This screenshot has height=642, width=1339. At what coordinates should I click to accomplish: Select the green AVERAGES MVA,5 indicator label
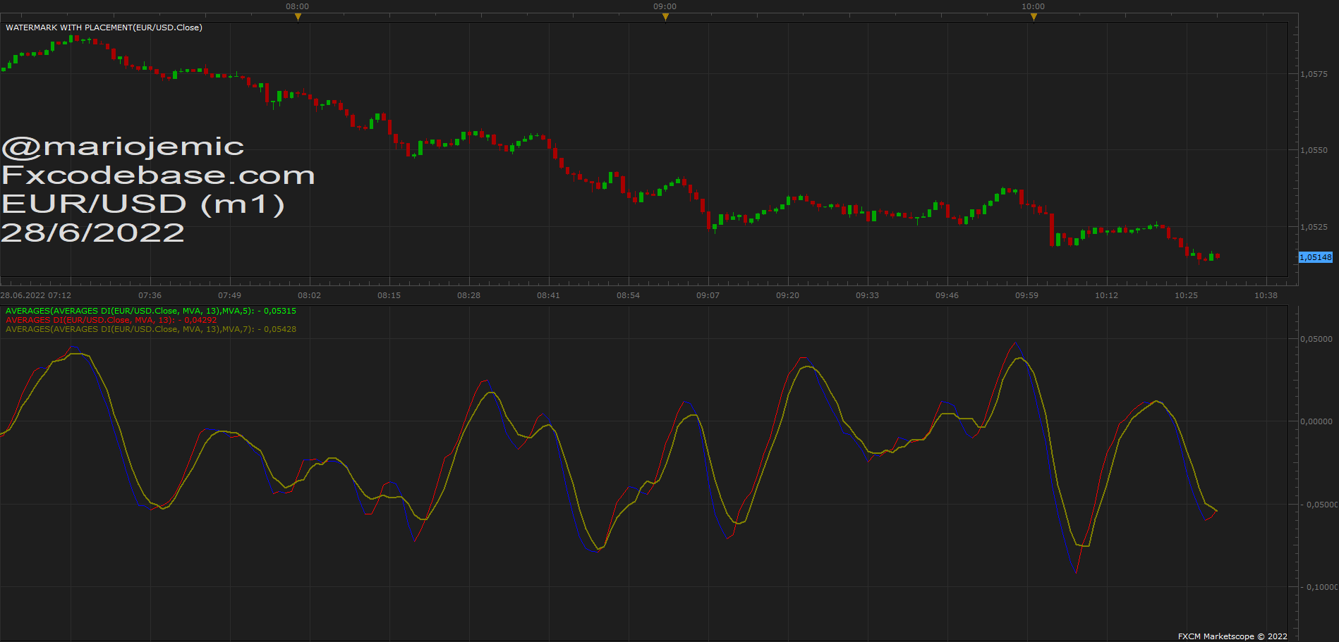point(151,311)
